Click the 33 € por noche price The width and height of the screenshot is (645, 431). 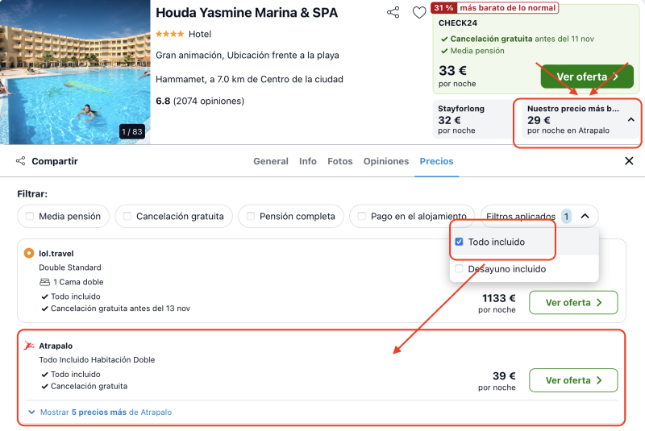coord(457,76)
